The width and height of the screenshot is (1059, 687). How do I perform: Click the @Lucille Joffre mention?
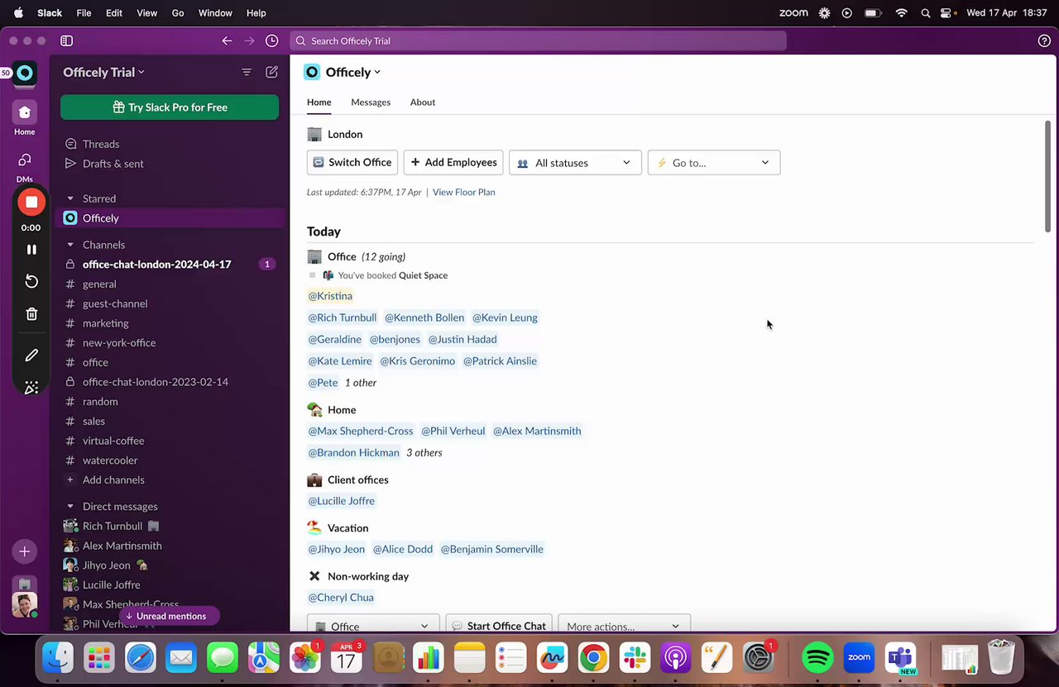point(342,501)
